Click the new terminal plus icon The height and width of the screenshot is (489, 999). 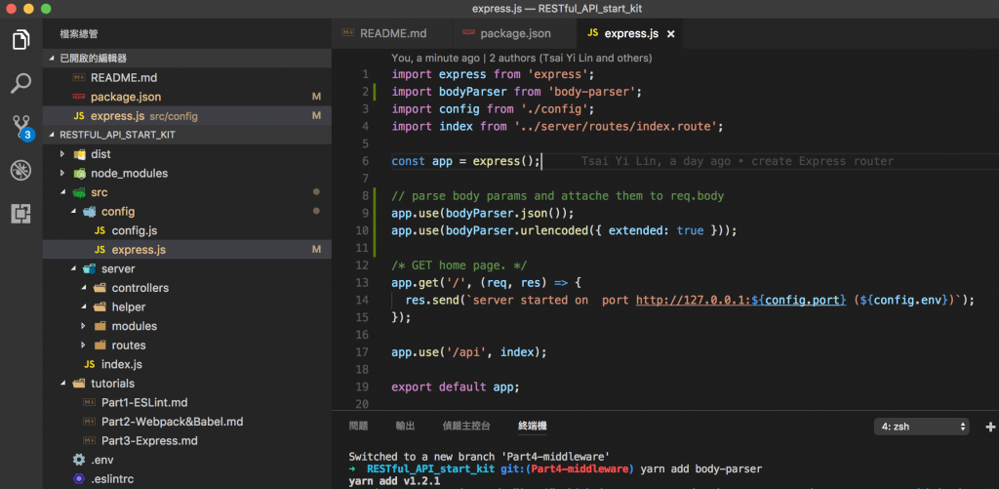(x=990, y=427)
